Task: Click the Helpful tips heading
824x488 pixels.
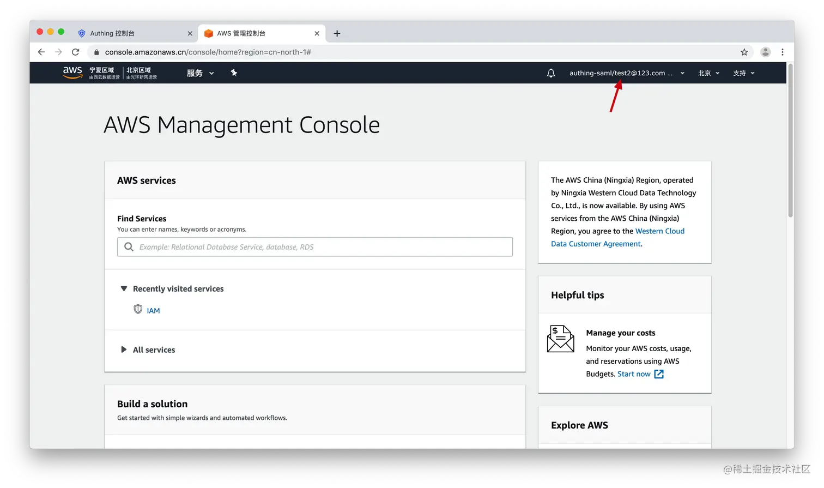Action: (578, 295)
